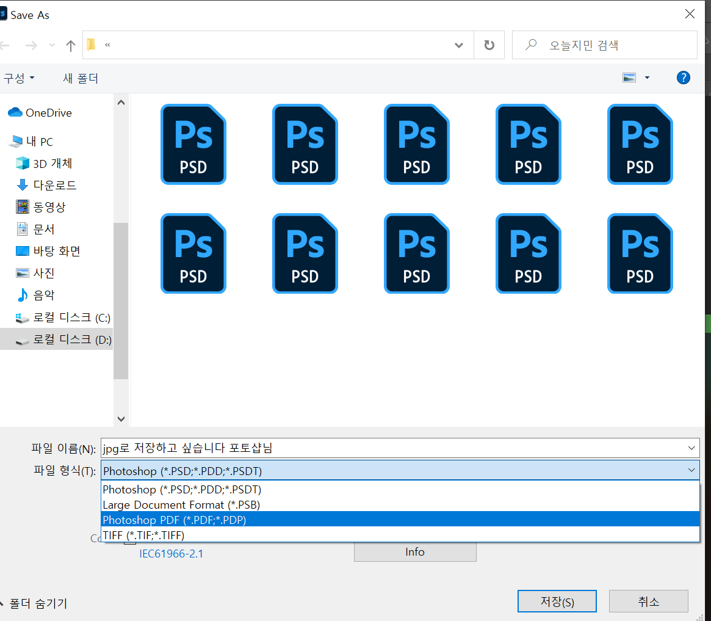Open the view options dropdown arrow

[x=647, y=78]
